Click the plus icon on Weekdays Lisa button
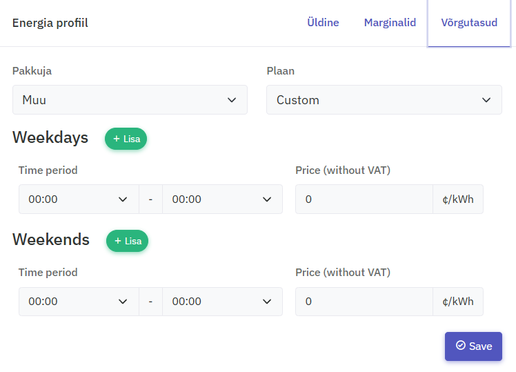Viewport: 516px width, 372px height. (x=117, y=139)
